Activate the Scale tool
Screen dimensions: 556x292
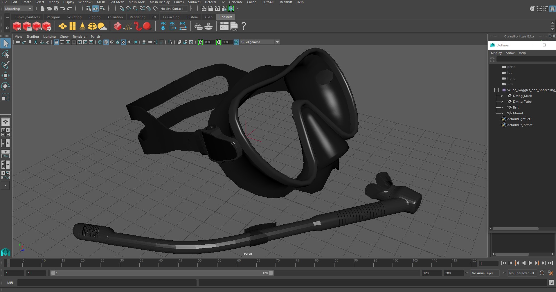pos(6,97)
